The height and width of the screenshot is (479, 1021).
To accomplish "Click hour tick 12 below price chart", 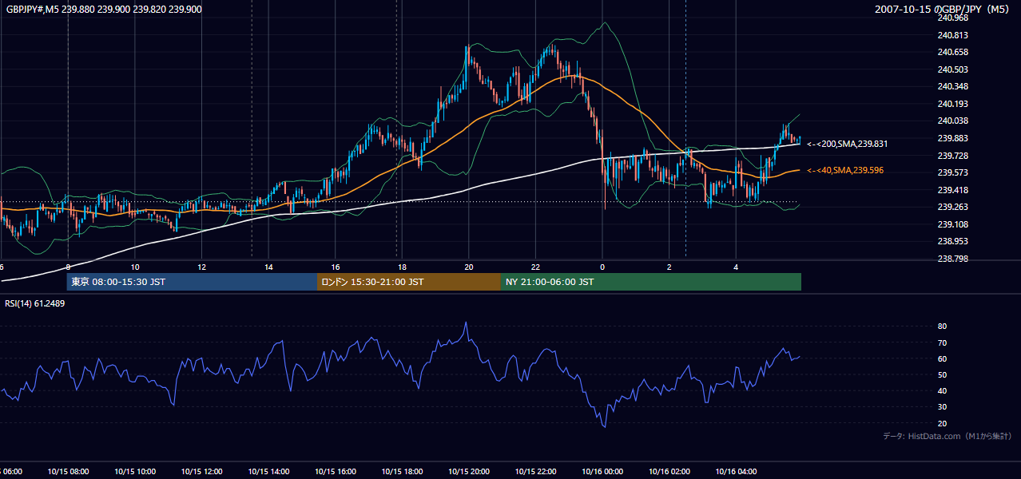I will (x=201, y=267).
